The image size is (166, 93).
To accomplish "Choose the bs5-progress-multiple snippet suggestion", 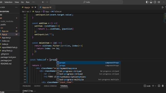I will tap(88, 80).
